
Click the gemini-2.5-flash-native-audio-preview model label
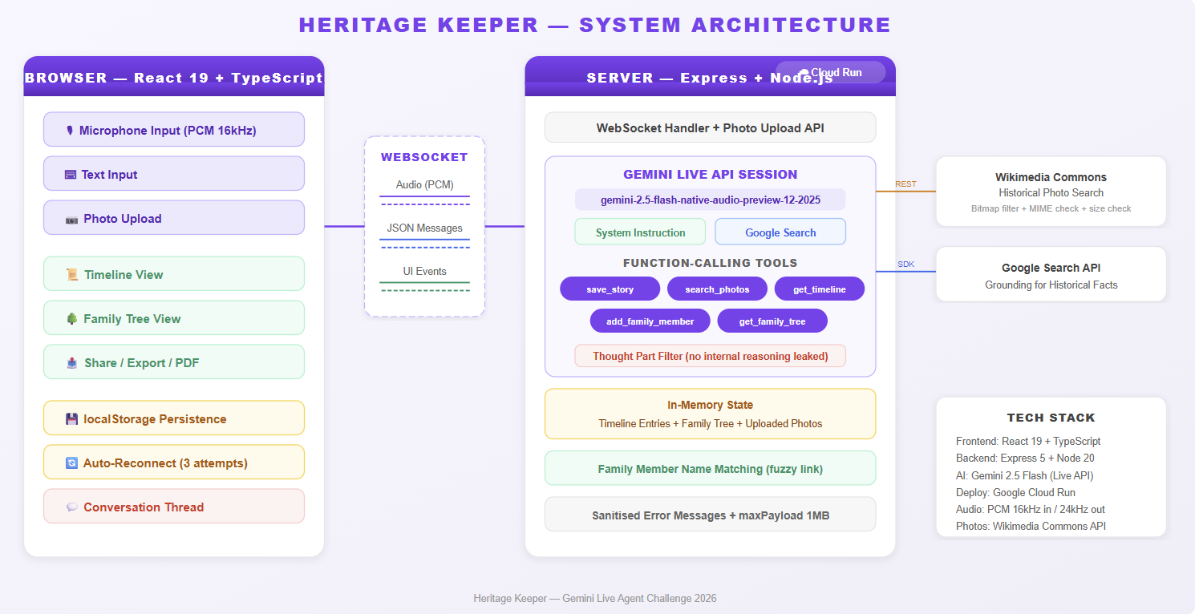coord(711,200)
